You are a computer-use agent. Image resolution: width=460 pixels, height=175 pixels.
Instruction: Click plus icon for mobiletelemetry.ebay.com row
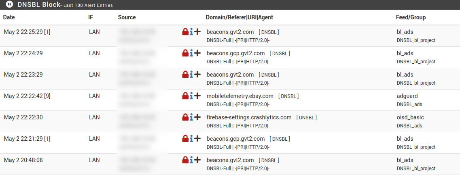coord(197,96)
